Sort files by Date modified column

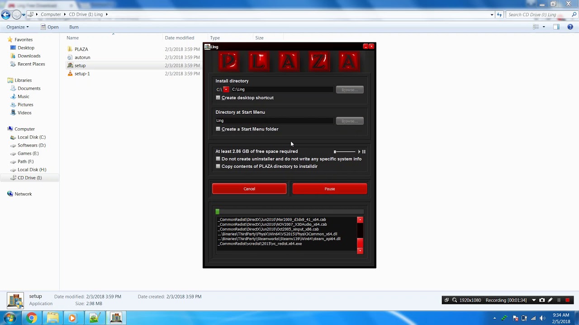pos(180,38)
